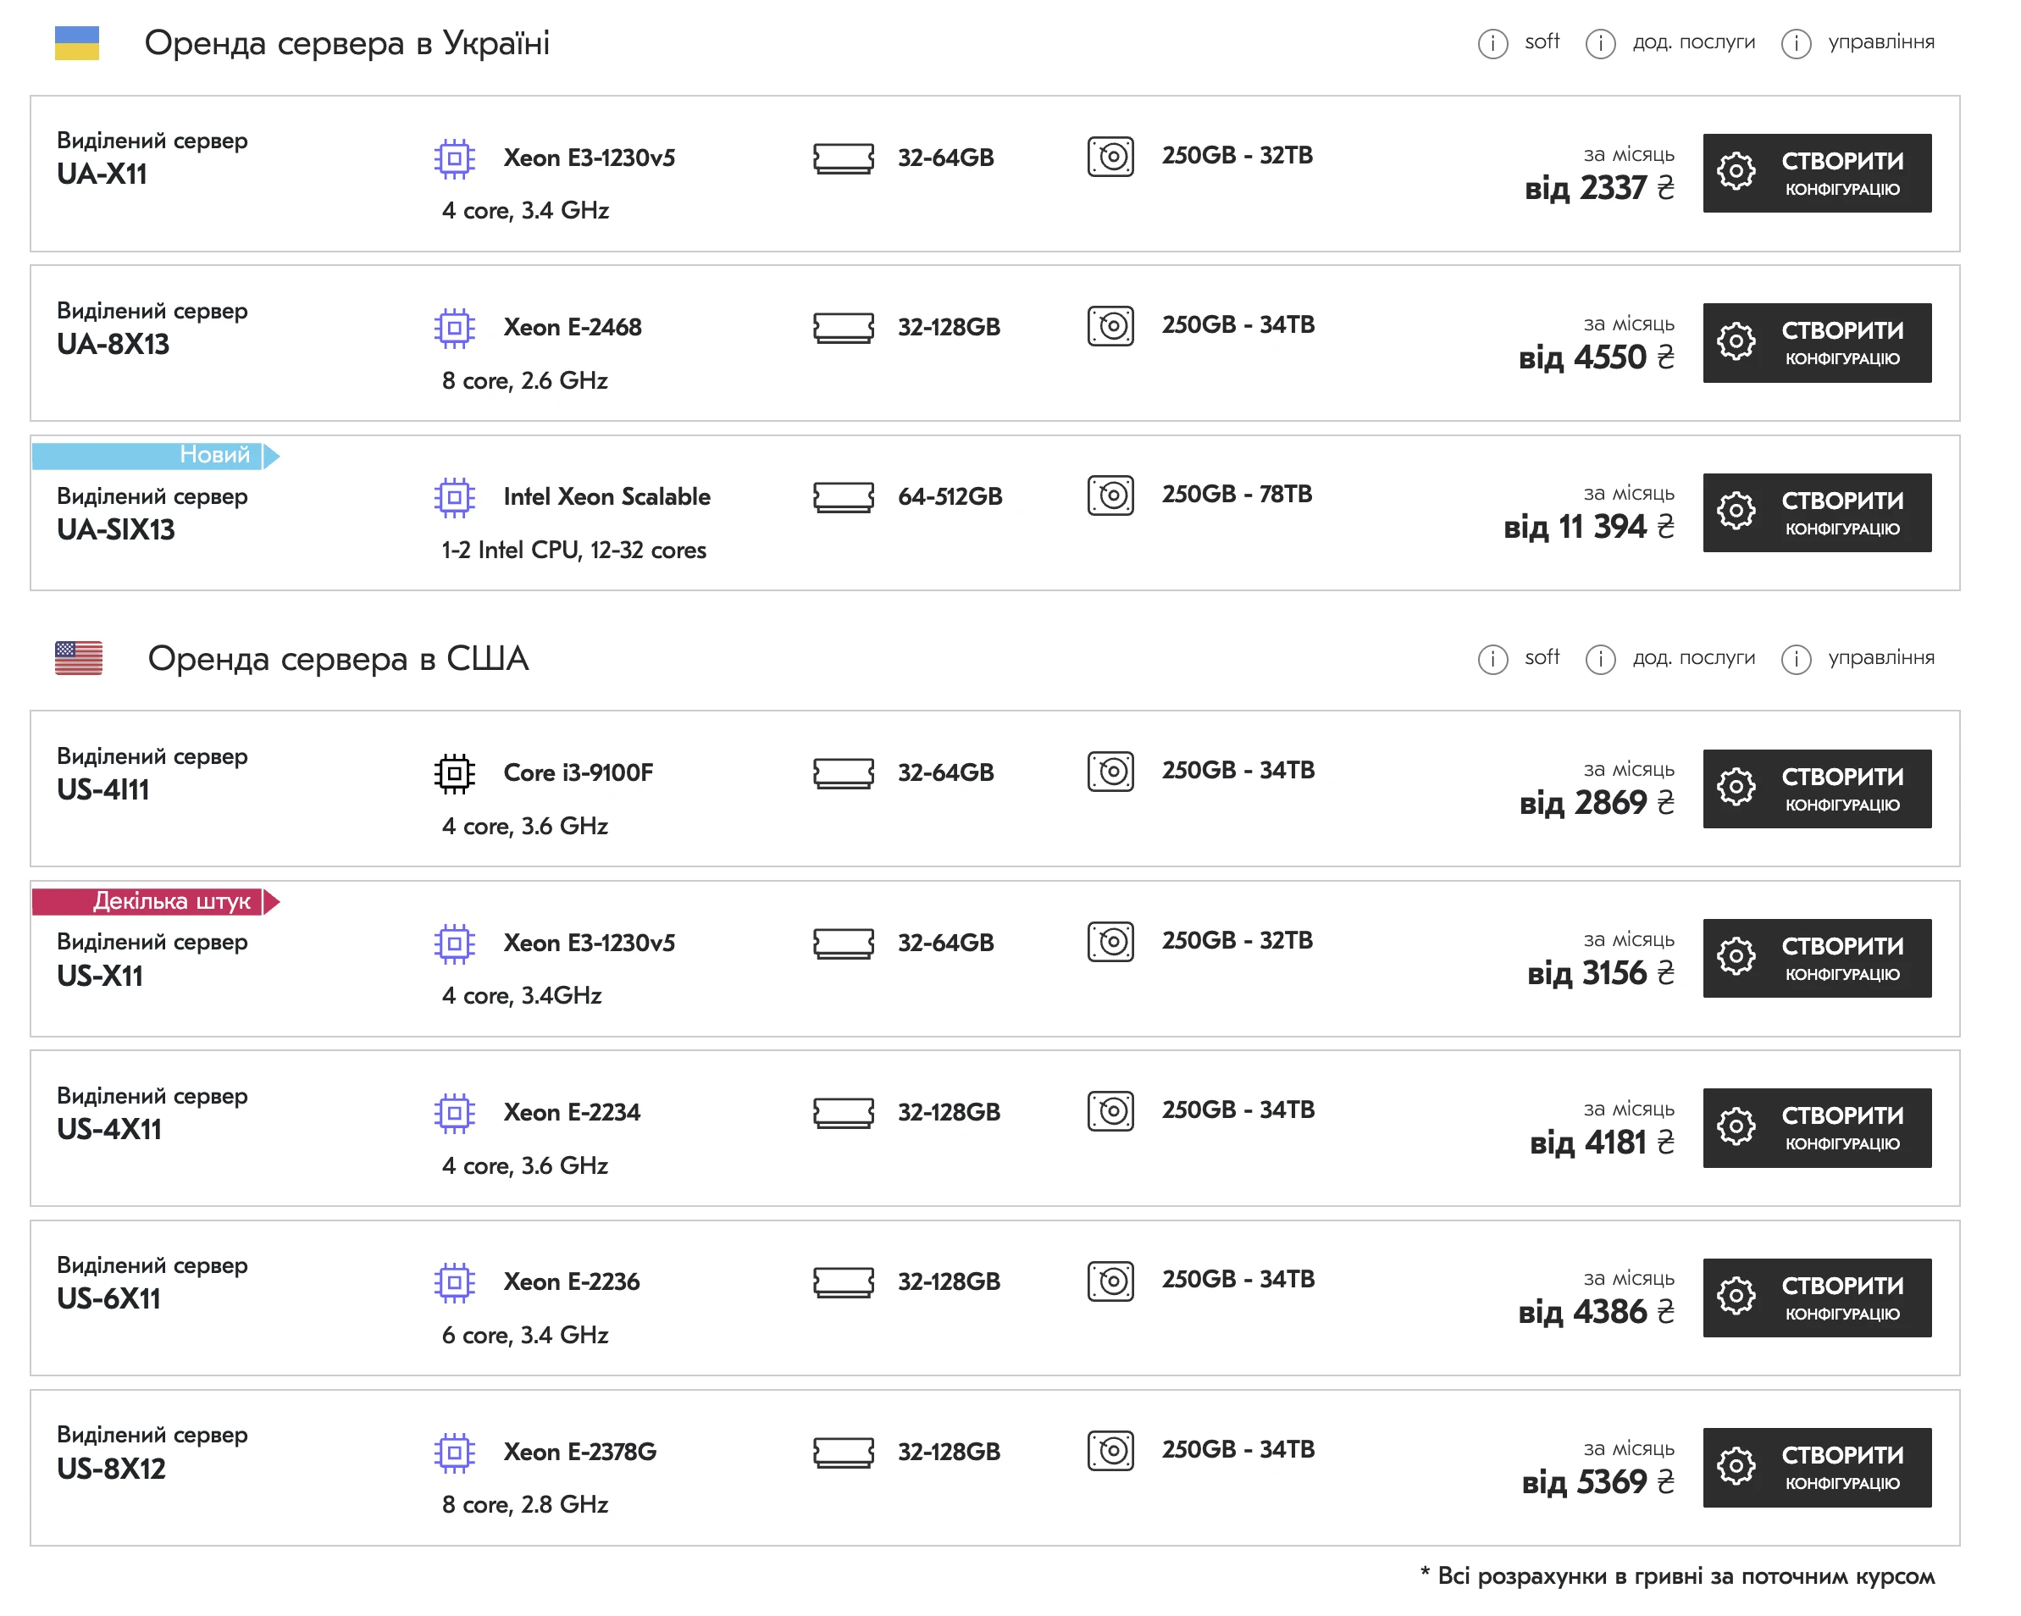This screenshot has width=2021, height=1616.
Task: Click RAM icon in US-4X11 row
Action: coord(843,1113)
